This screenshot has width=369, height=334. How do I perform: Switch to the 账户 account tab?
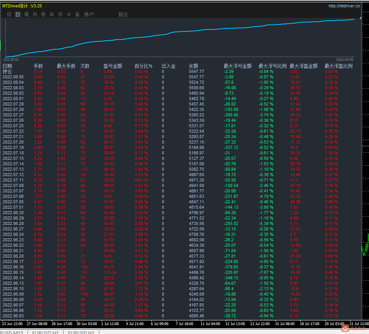click(89, 14)
